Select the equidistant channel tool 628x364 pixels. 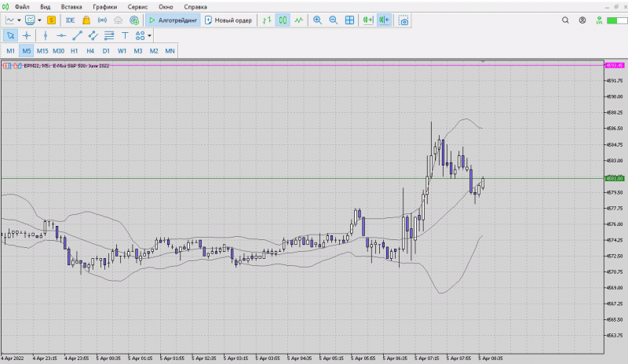[93, 35]
